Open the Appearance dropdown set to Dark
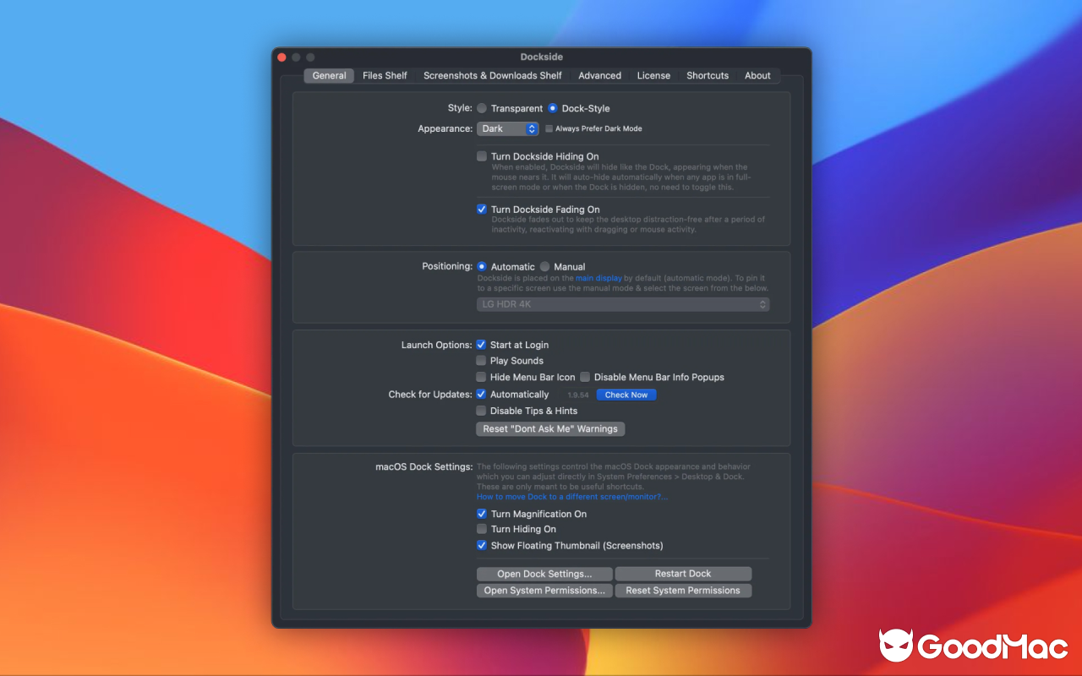This screenshot has height=676, width=1082. click(x=507, y=128)
